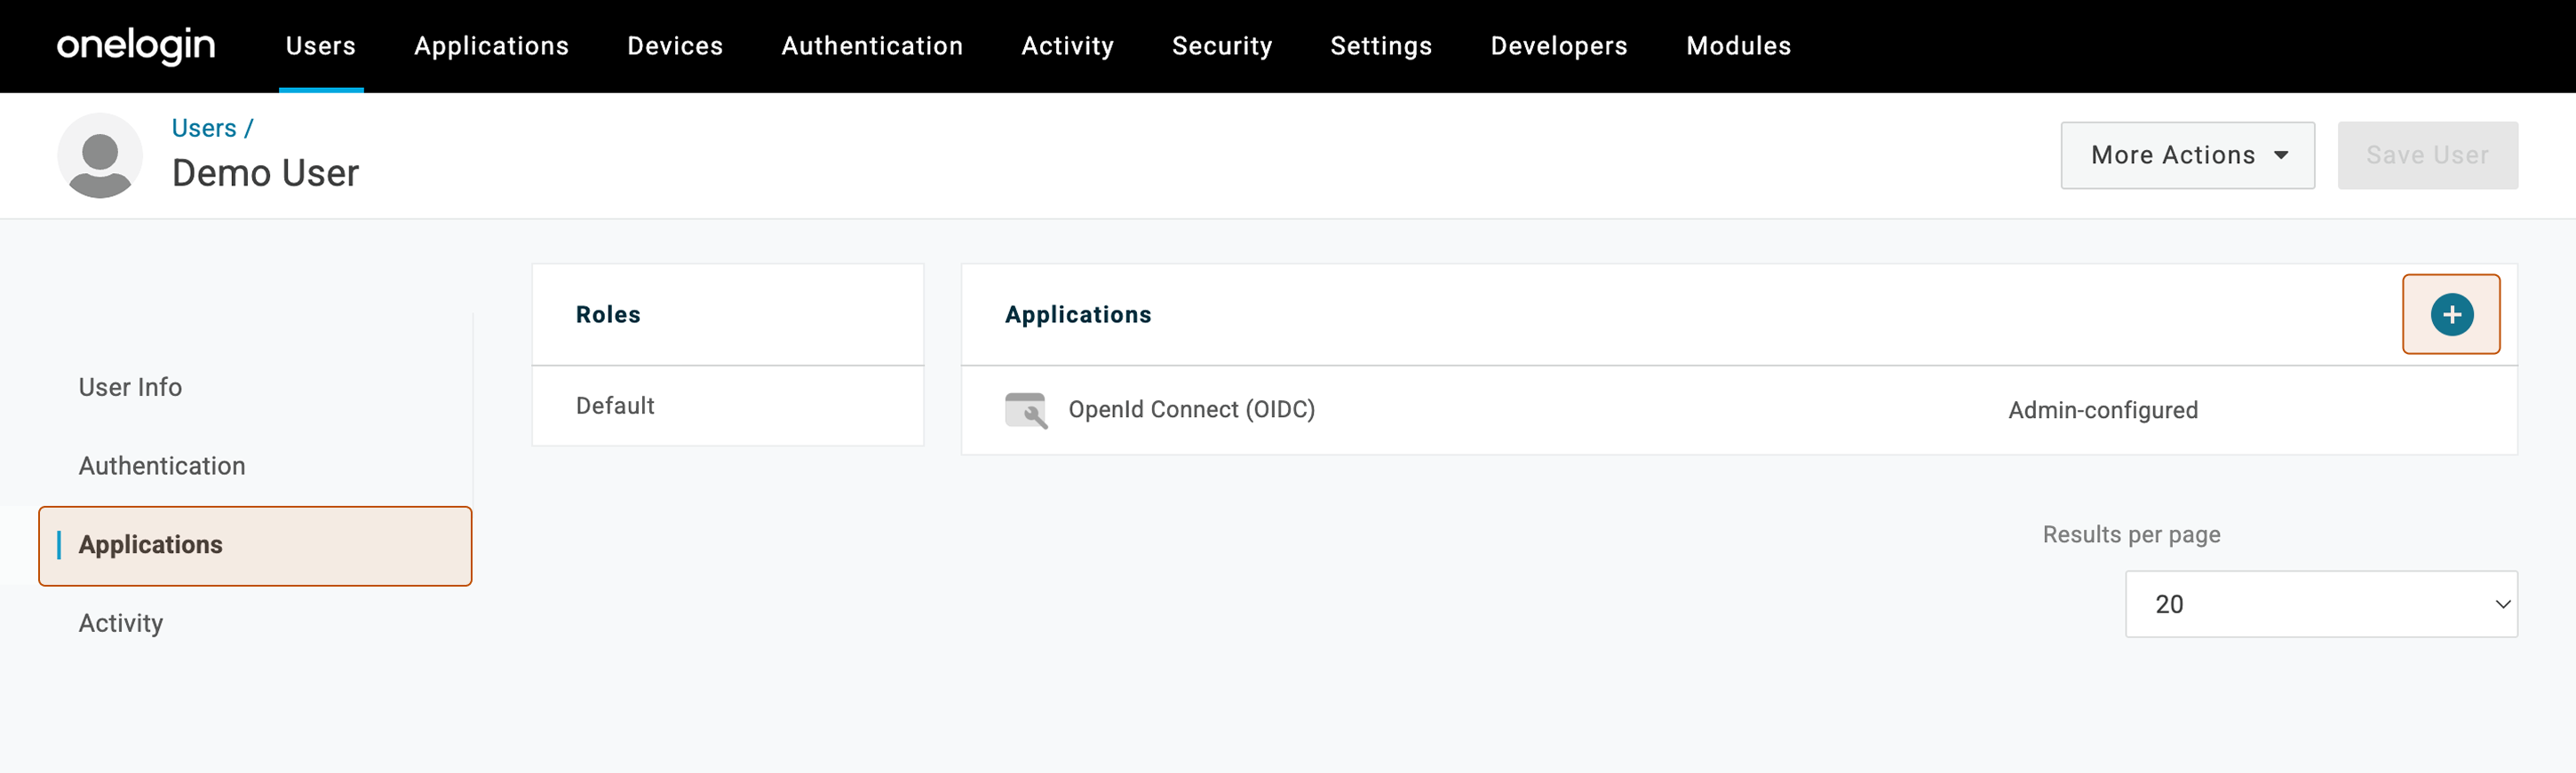Open the Devices menu
Viewport: 2576px width, 773px height.
(675, 46)
